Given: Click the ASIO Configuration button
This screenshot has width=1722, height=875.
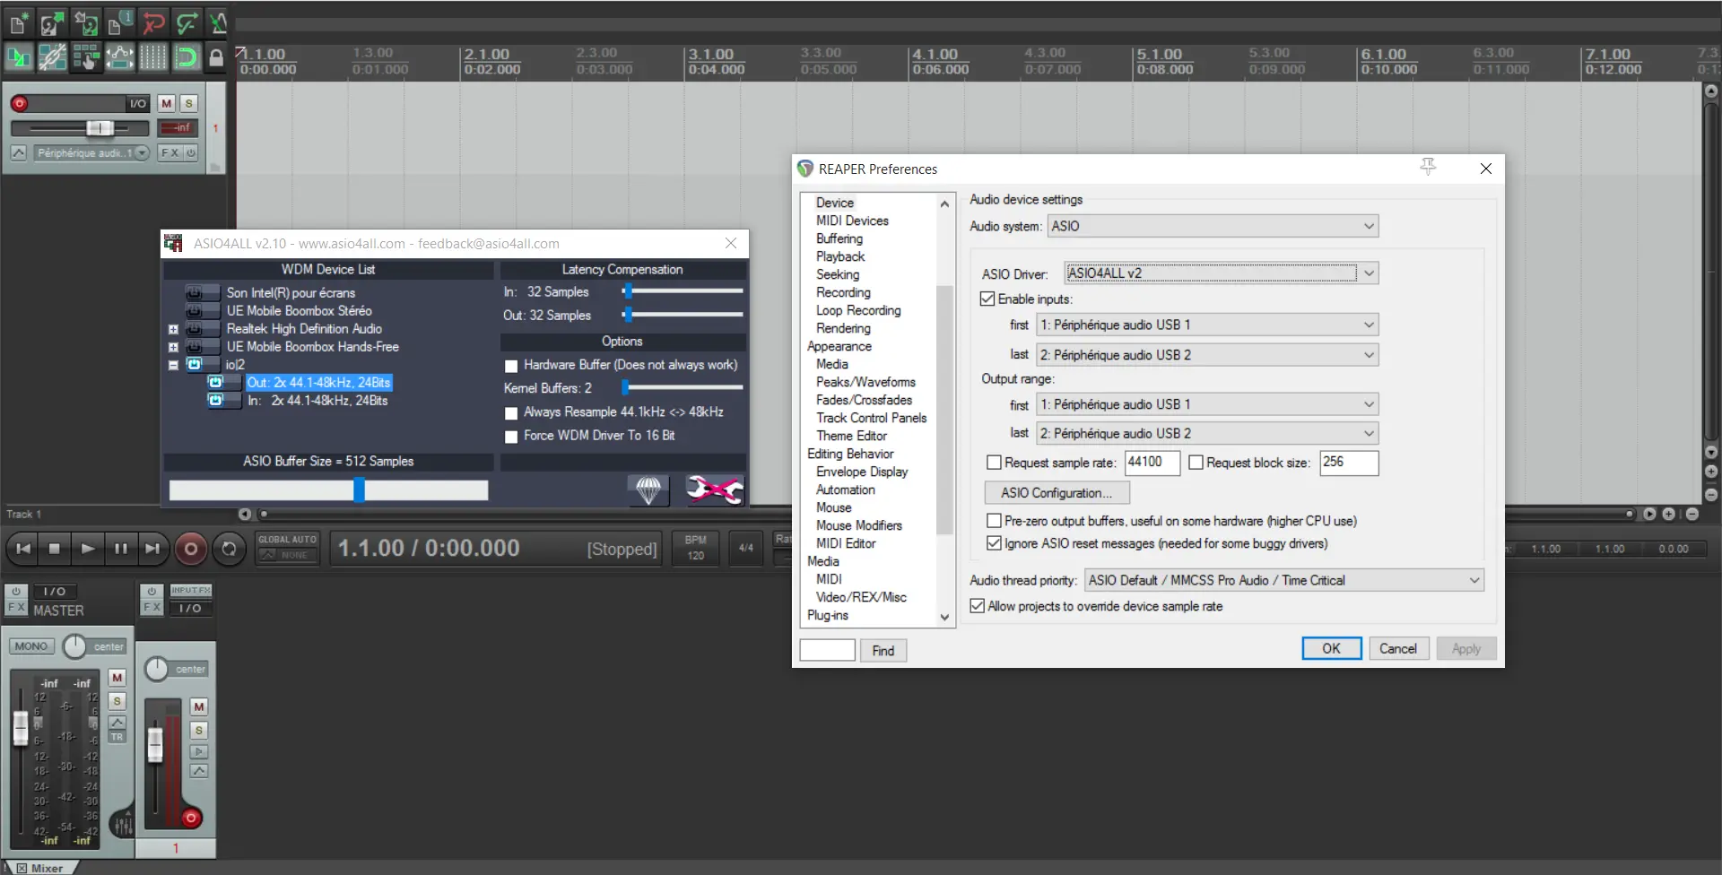Looking at the screenshot, I should pos(1057,493).
